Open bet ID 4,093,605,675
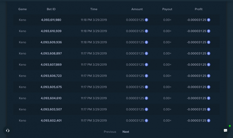Viewport: 233px width, 138px height. click(x=51, y=87)
